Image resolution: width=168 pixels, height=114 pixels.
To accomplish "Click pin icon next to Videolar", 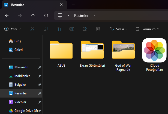I will pyautogui.click(x=40, y=102).
